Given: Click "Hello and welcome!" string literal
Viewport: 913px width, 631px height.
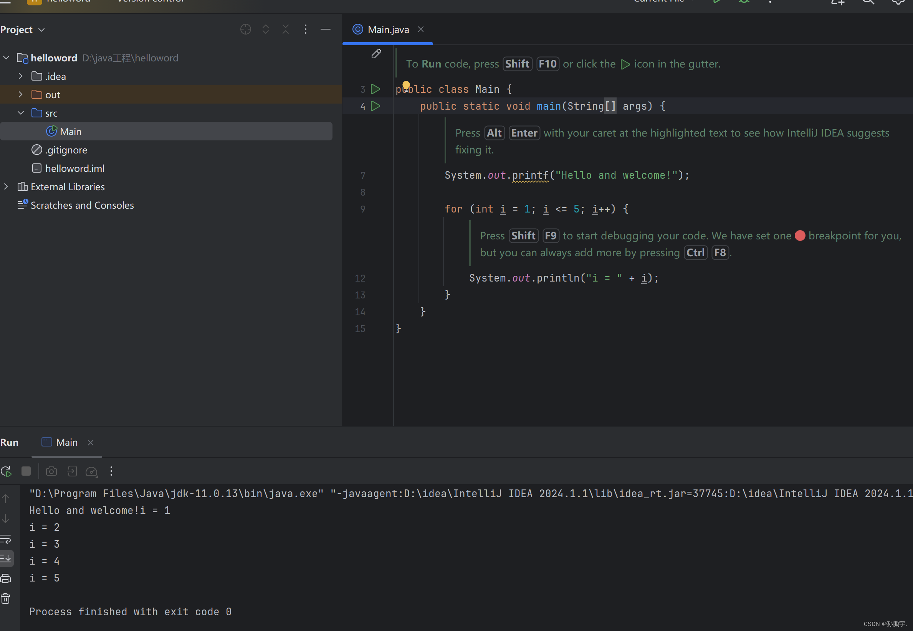Looking at the screenshot, I should [617, 175].
